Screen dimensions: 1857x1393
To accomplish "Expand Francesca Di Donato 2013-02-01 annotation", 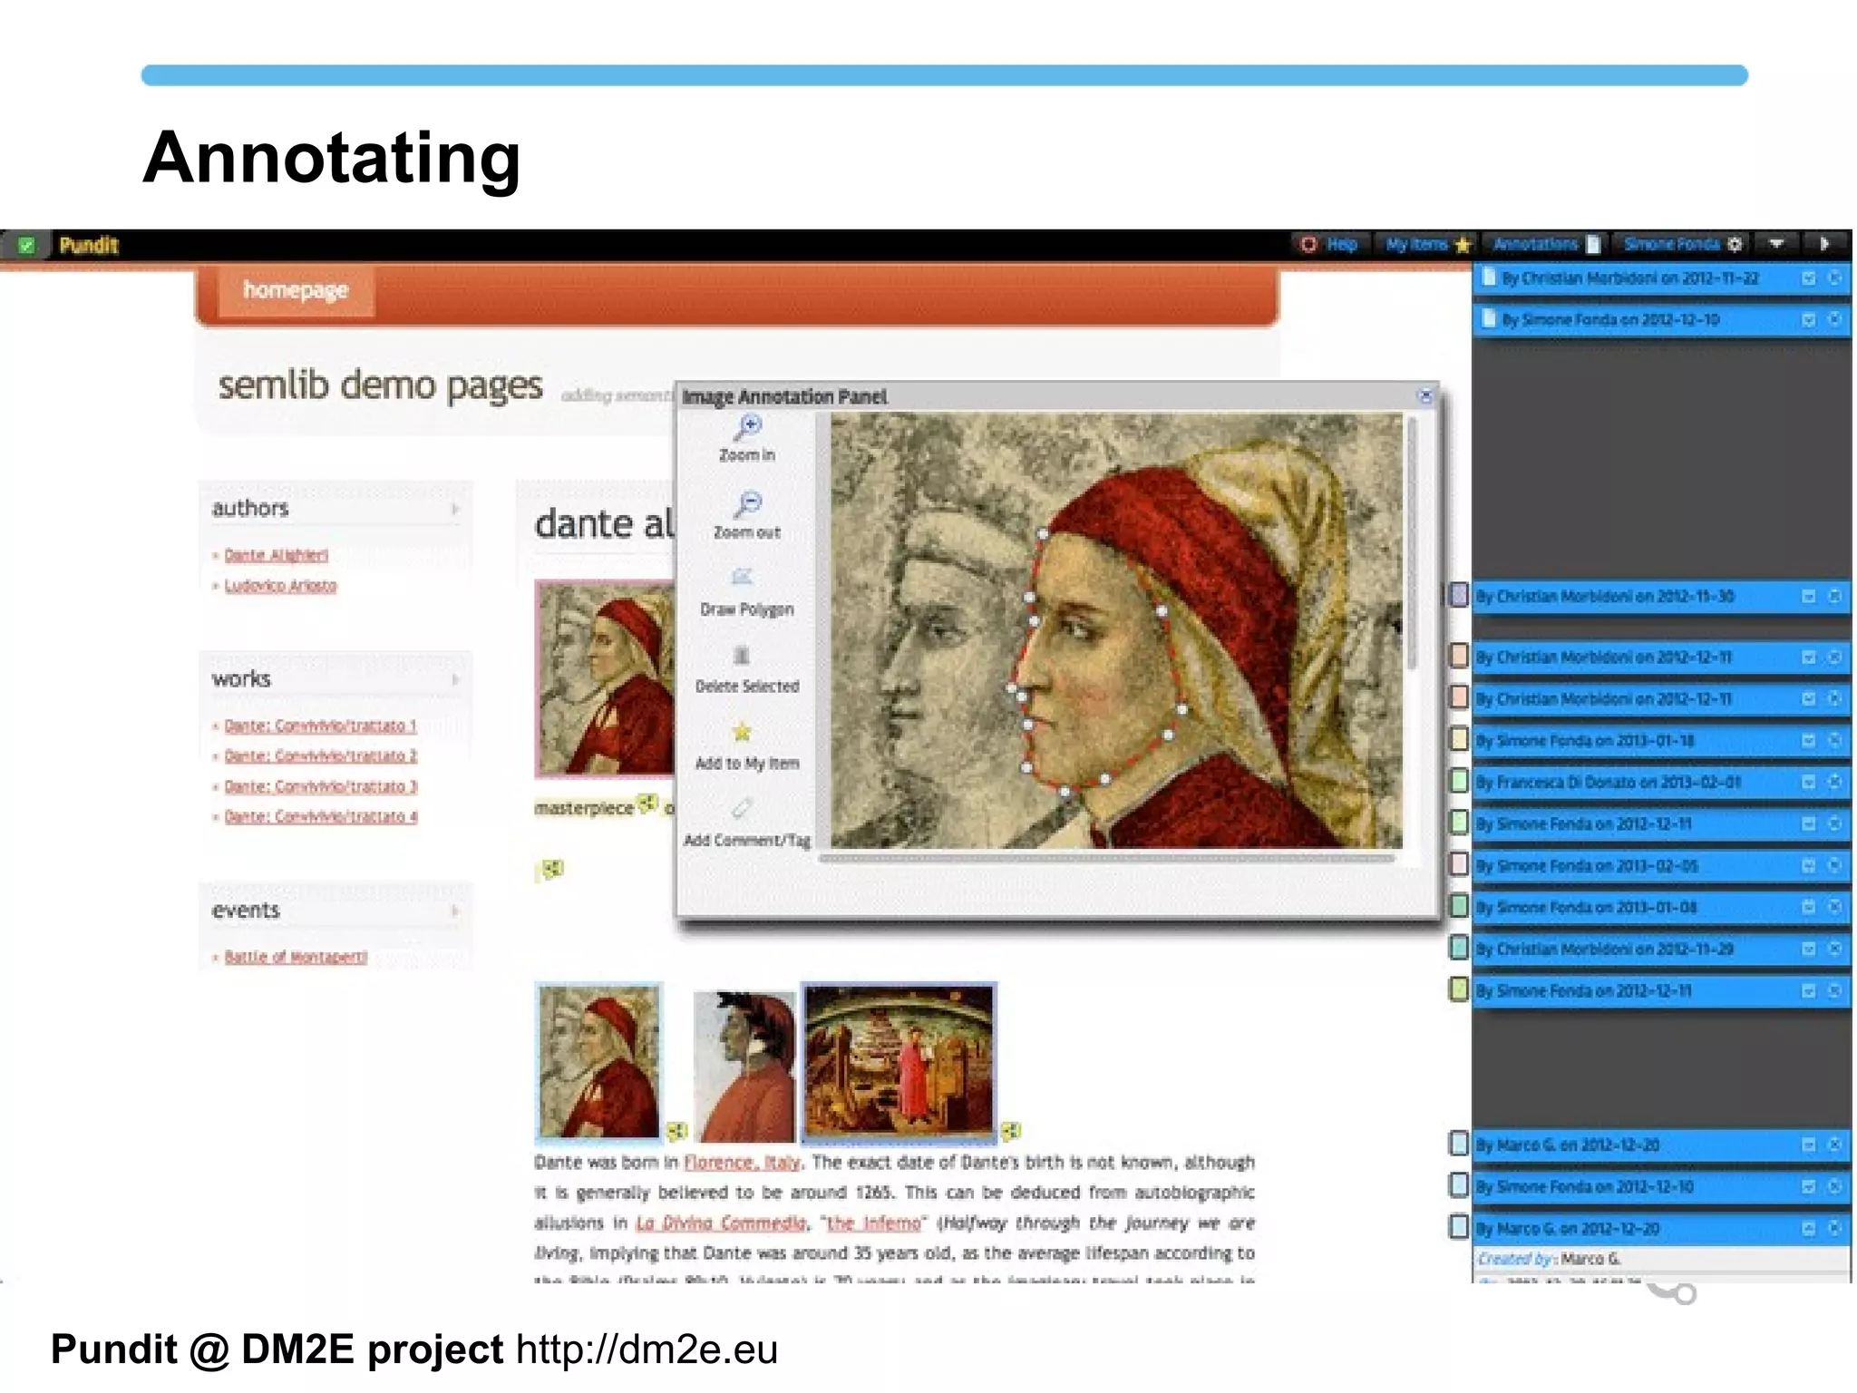I will 1808,782.
